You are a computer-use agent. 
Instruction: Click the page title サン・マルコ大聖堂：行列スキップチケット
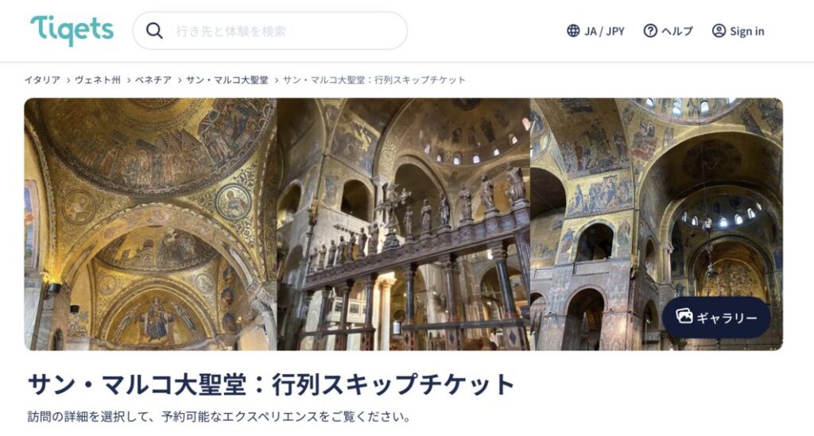click(271, 384)
